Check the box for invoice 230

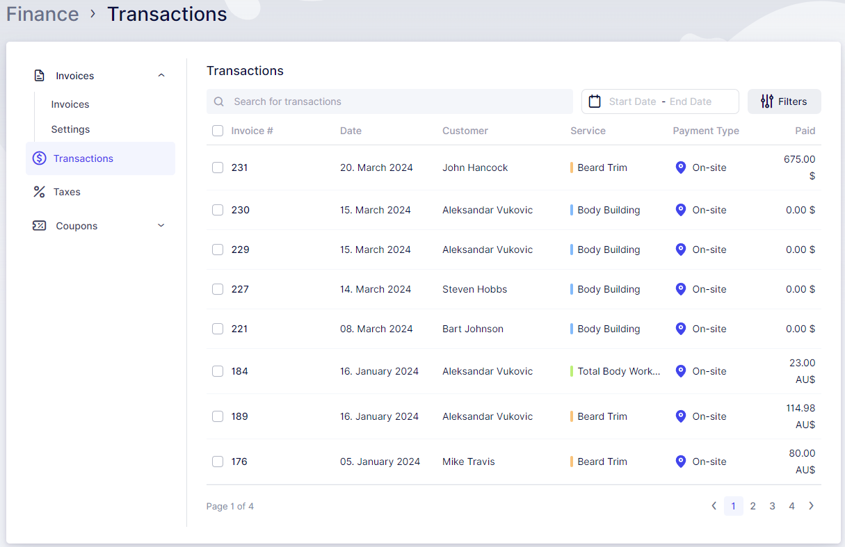click(218, 210)
